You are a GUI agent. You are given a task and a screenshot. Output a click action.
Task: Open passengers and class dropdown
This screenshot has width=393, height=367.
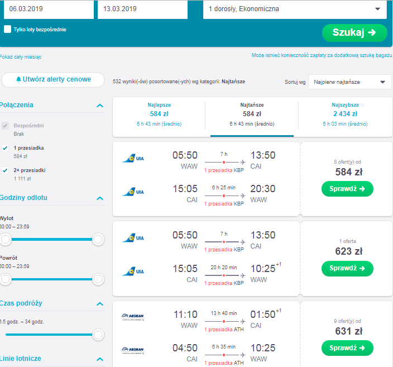pos(295,9)
